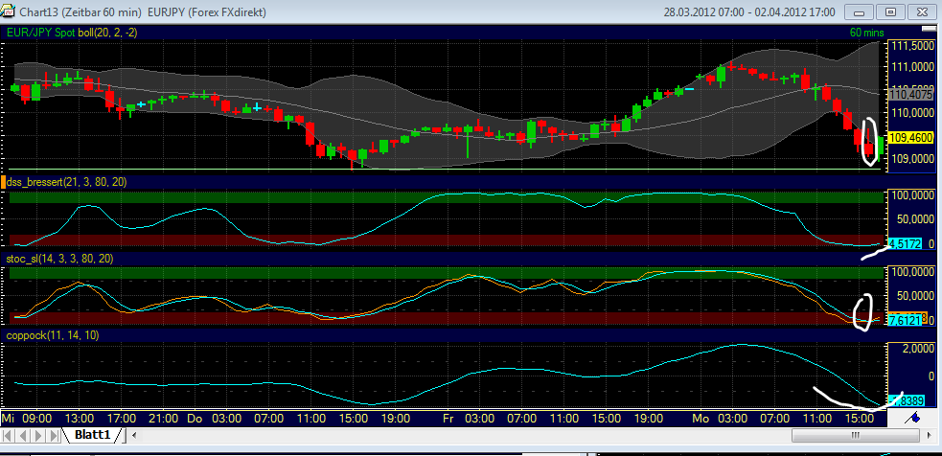Click the Do day marker on time axis
This screenshot has height=456, width=942.
[x=195, y=418]
